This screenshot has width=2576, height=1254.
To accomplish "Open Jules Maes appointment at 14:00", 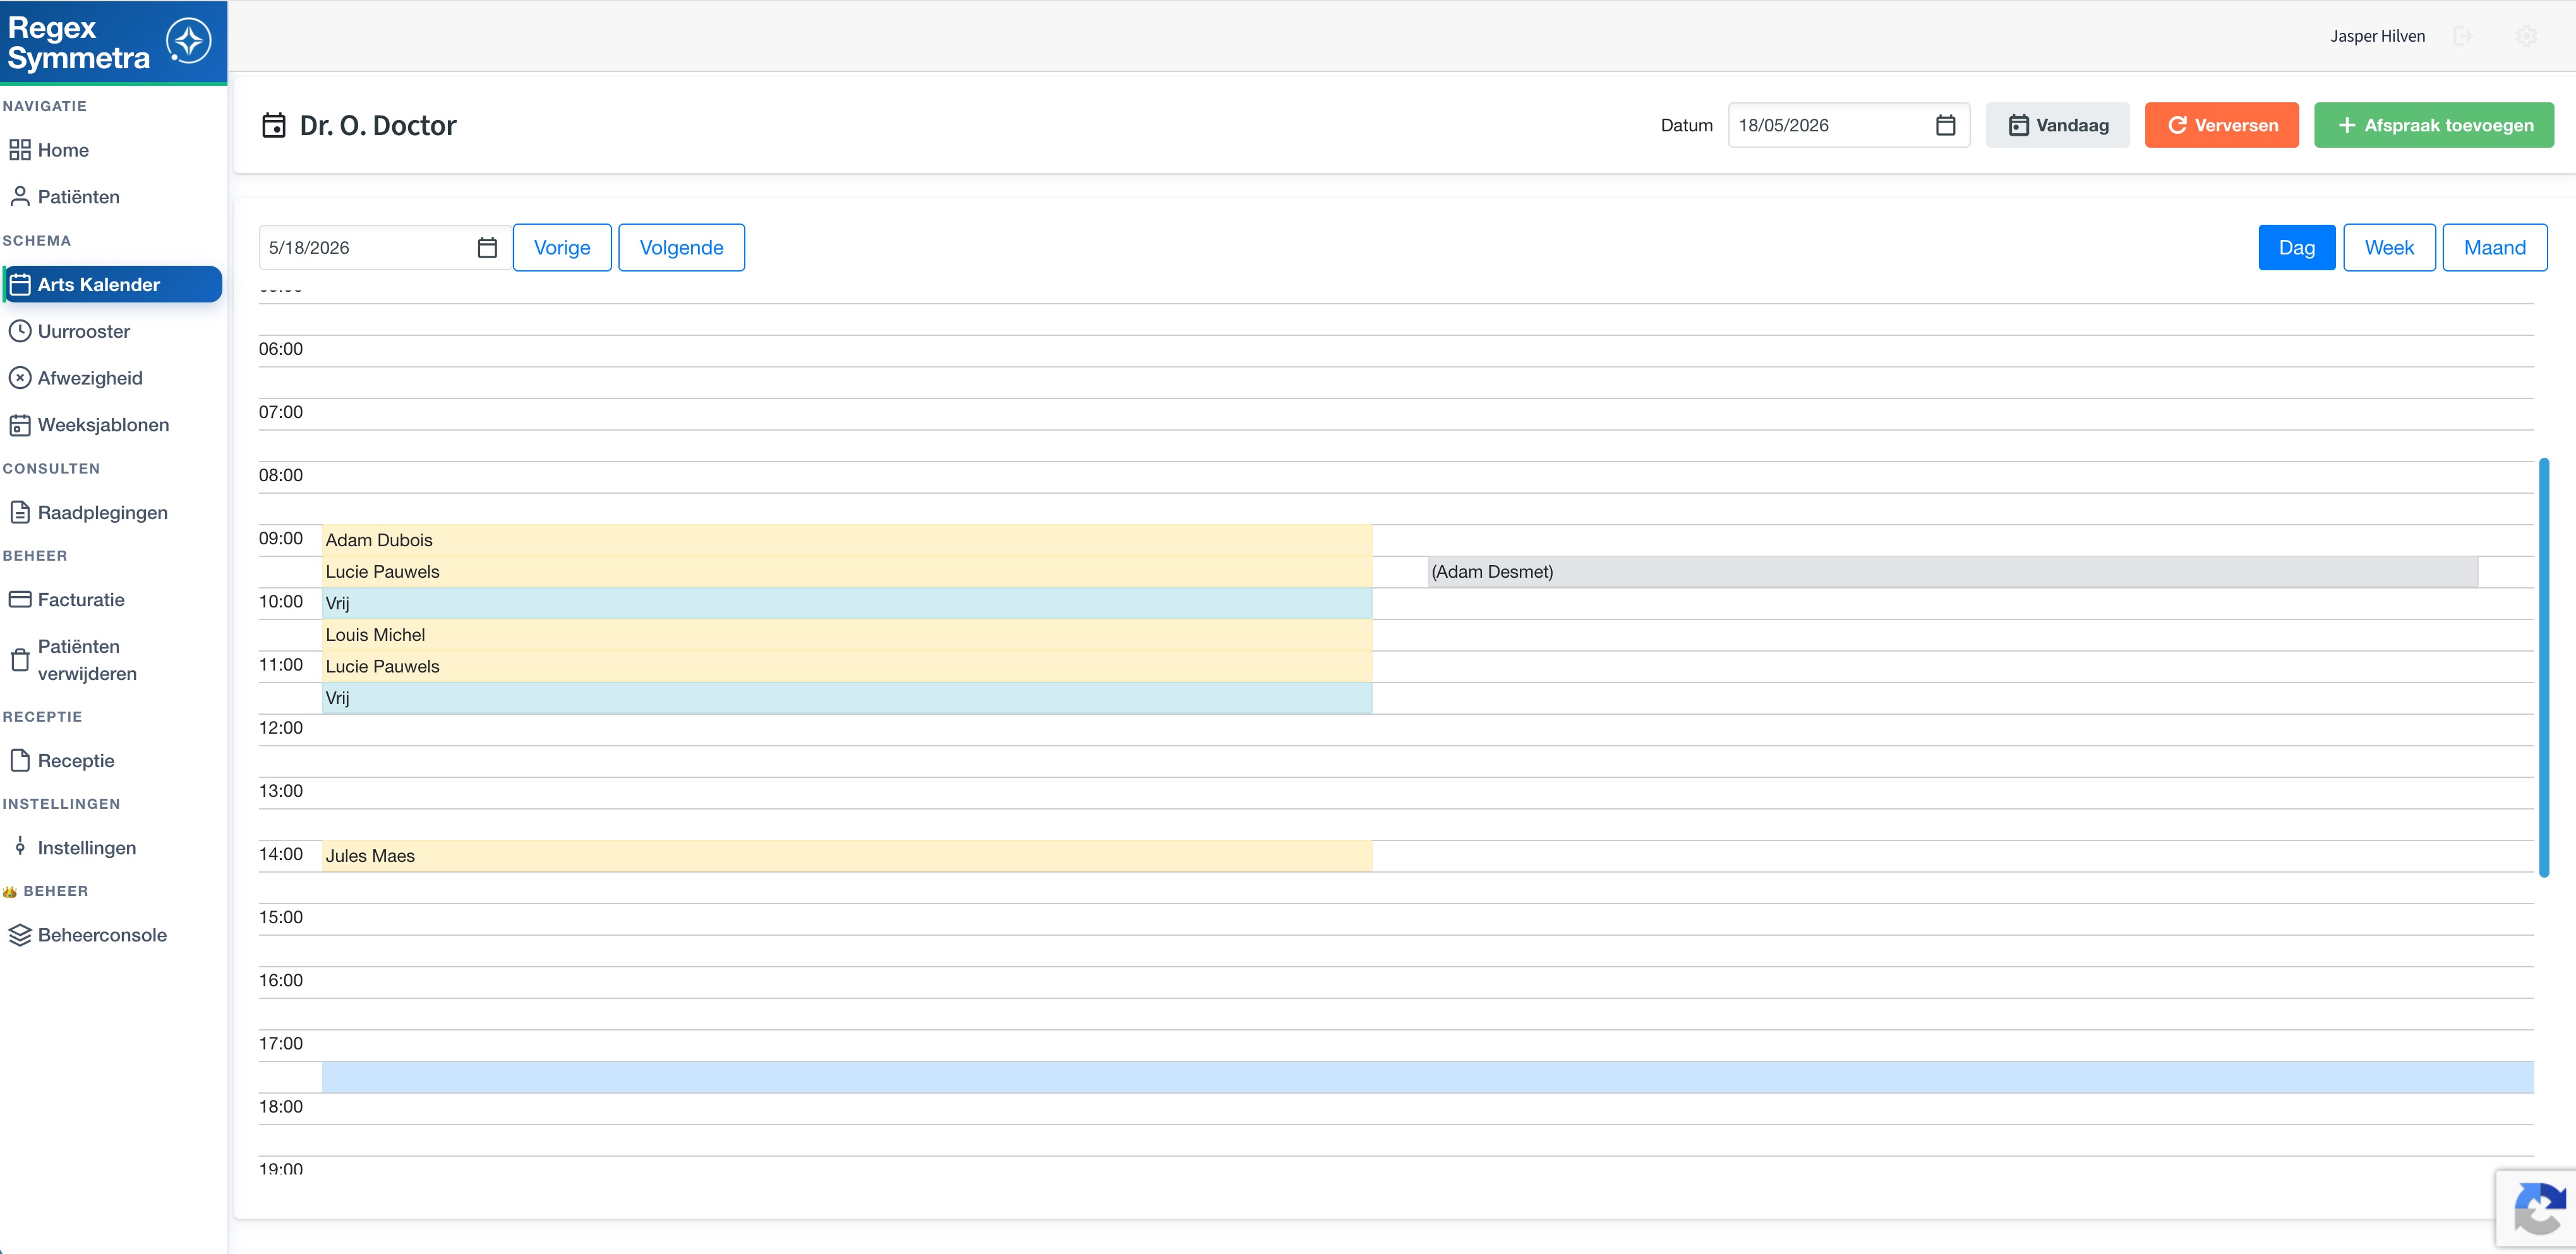I will pyautogui.click(x=847, y=856).
